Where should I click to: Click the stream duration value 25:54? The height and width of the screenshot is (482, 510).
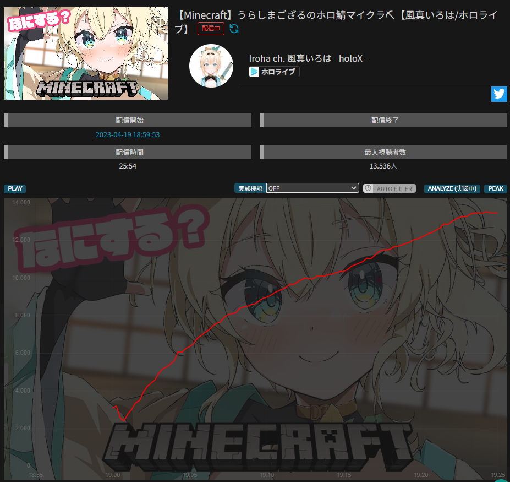[128, 166]
